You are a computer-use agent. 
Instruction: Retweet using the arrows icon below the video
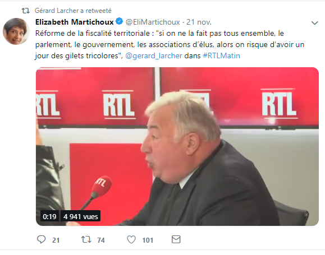tap(86, 239)
